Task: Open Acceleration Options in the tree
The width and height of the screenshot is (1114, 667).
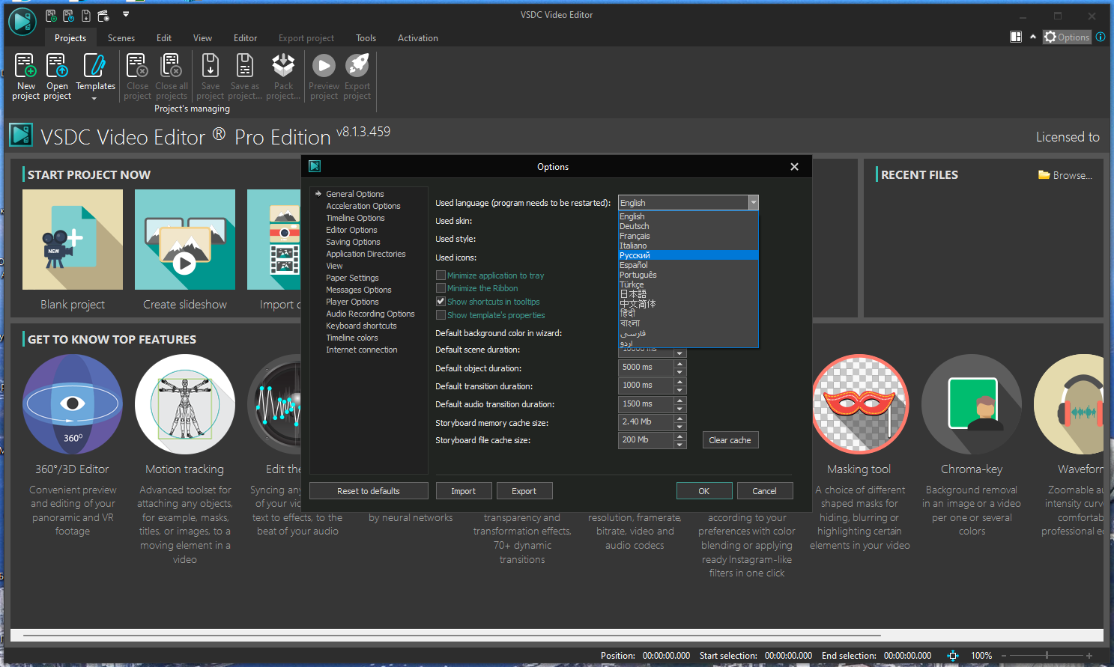Action: (x=363, y=206)
